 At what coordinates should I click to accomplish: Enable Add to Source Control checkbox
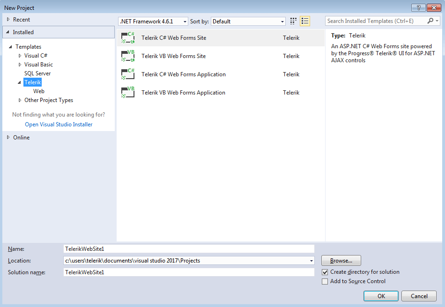[x=325, y=281]
